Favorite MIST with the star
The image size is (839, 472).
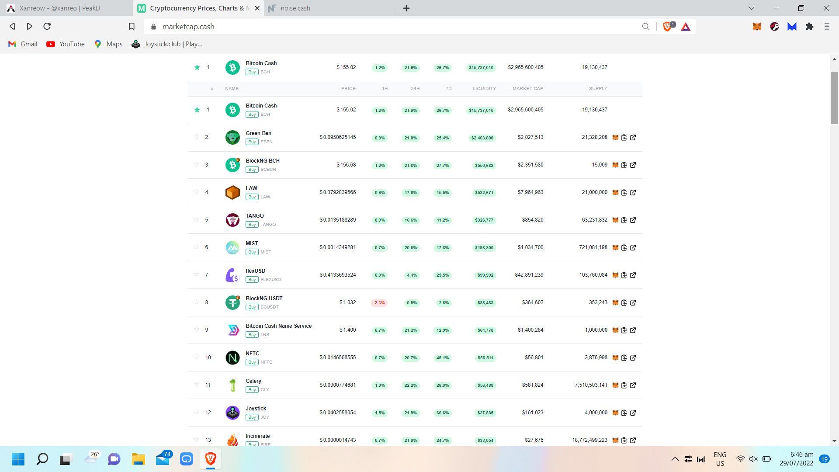click(196, 247)
